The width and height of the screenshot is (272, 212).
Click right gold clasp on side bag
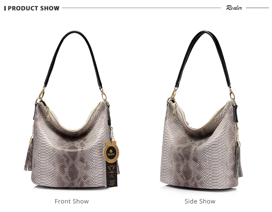point(232,96)
